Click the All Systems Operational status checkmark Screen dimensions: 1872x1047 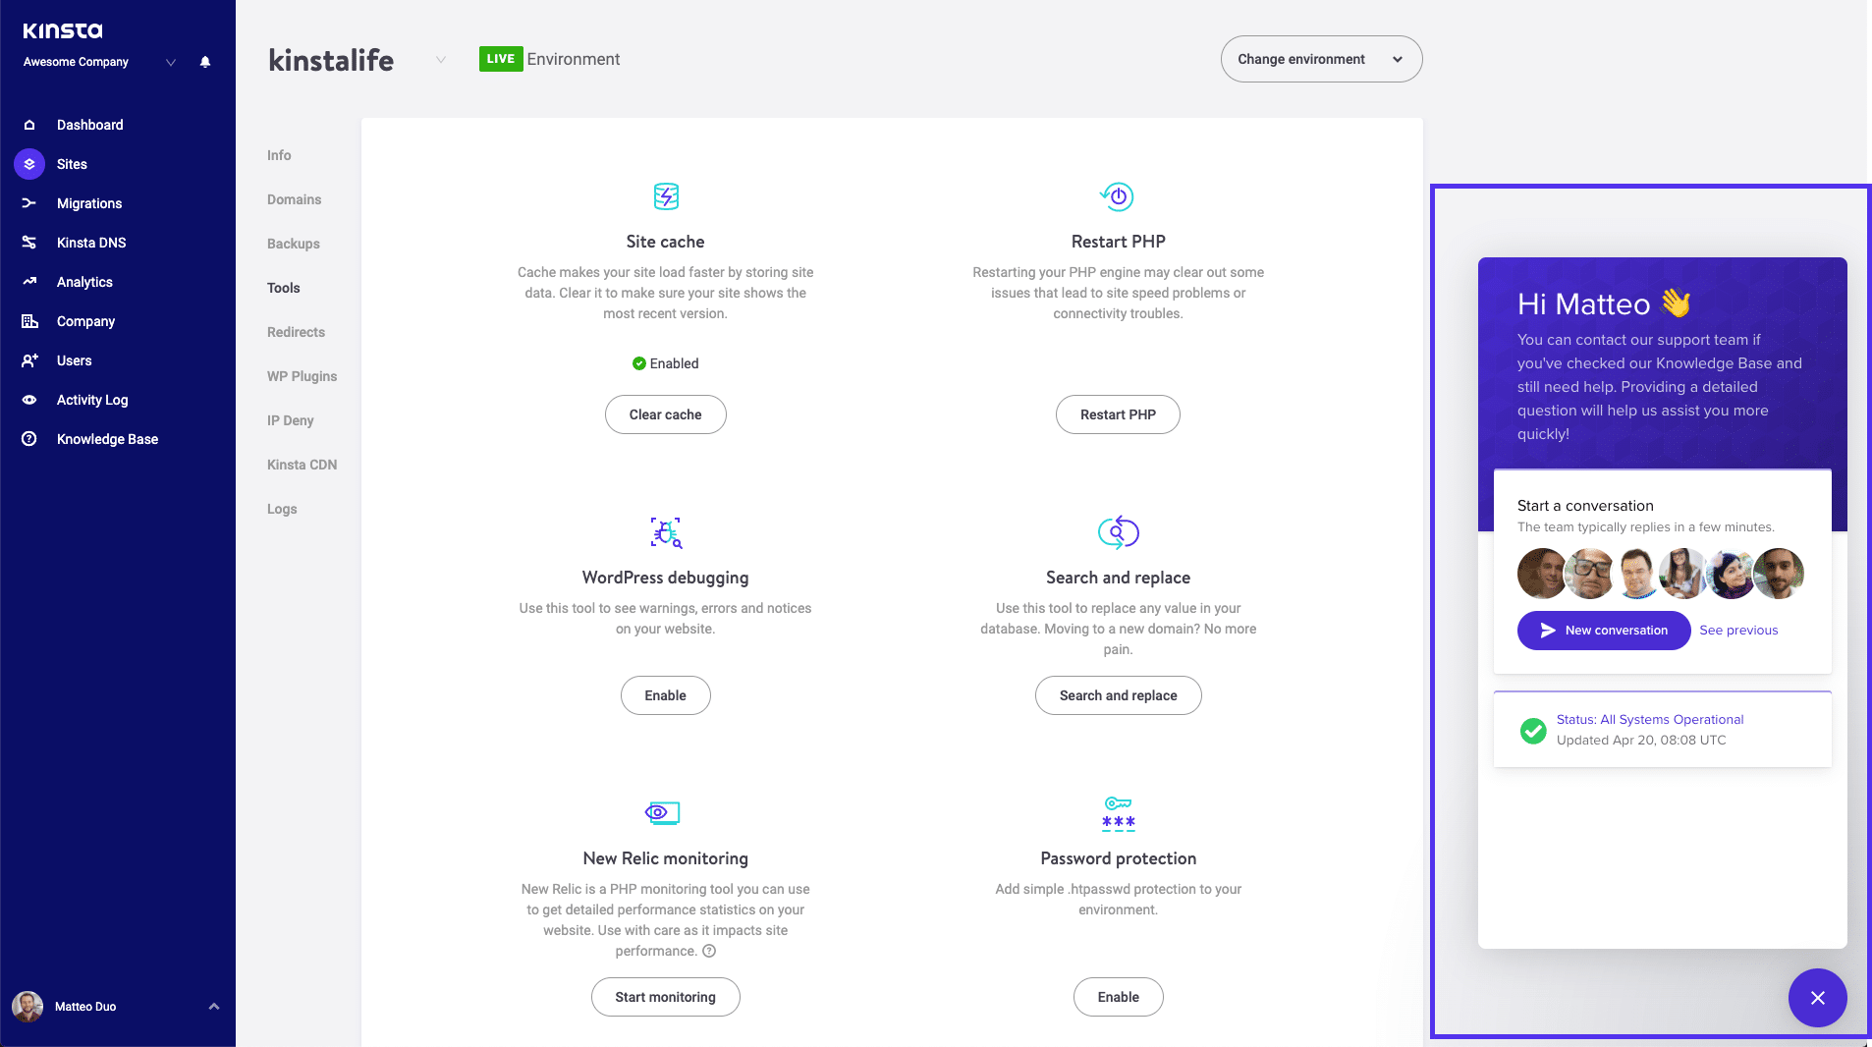tap(1532, 731)
